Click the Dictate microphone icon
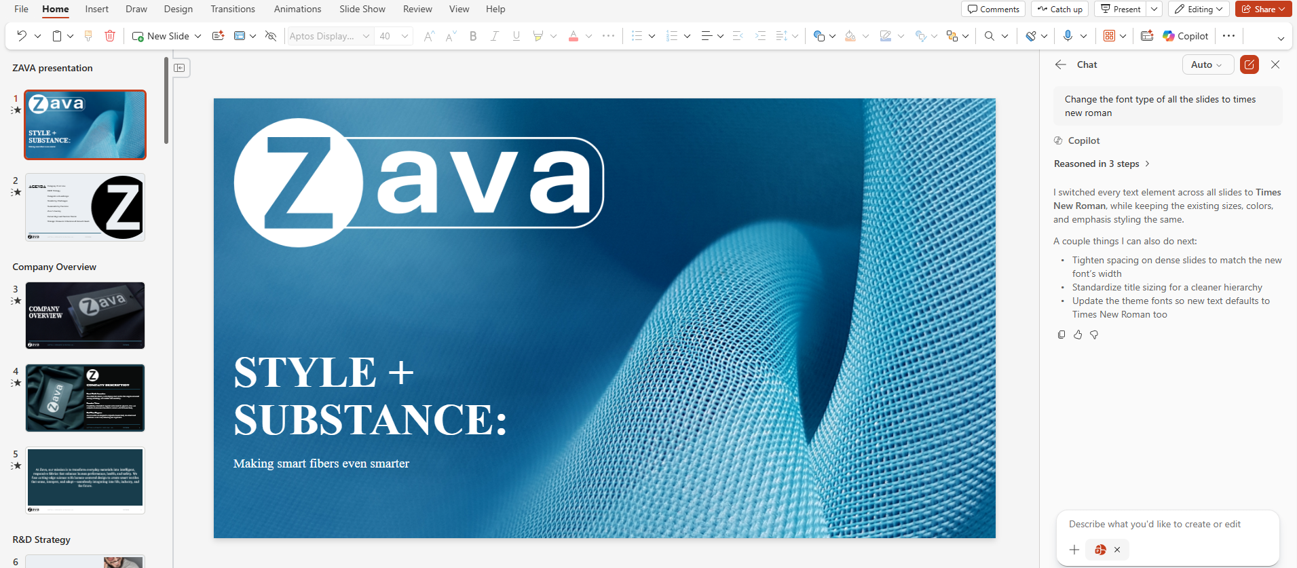 click(x=1068, y=36)
